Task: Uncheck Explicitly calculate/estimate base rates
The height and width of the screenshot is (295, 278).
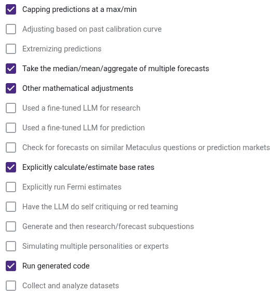Action: pos(11,167)
